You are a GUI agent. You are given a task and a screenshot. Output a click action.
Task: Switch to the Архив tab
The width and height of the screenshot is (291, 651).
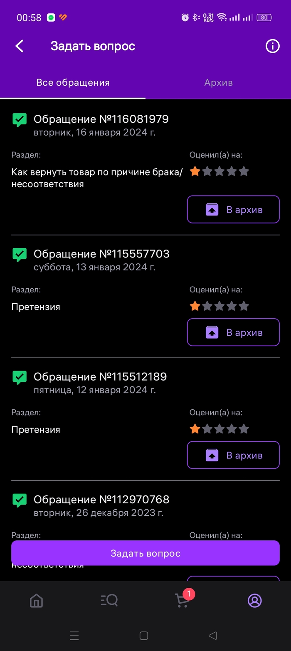pos(218,82)
